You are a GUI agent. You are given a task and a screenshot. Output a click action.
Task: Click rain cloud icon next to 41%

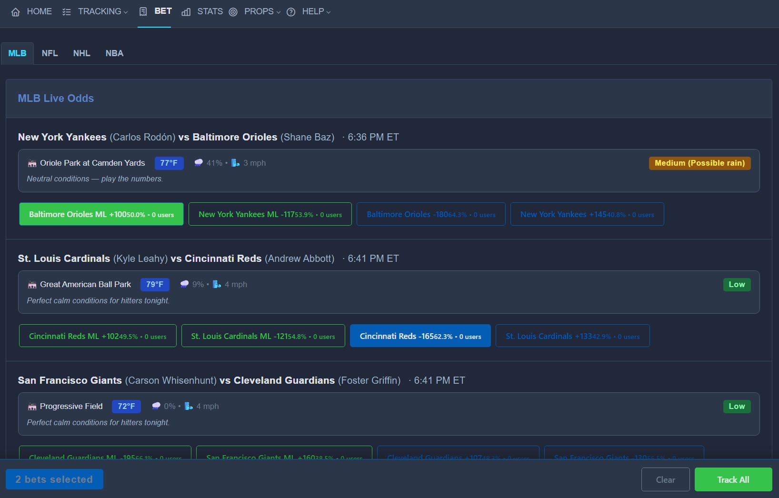tap(199, 163)
